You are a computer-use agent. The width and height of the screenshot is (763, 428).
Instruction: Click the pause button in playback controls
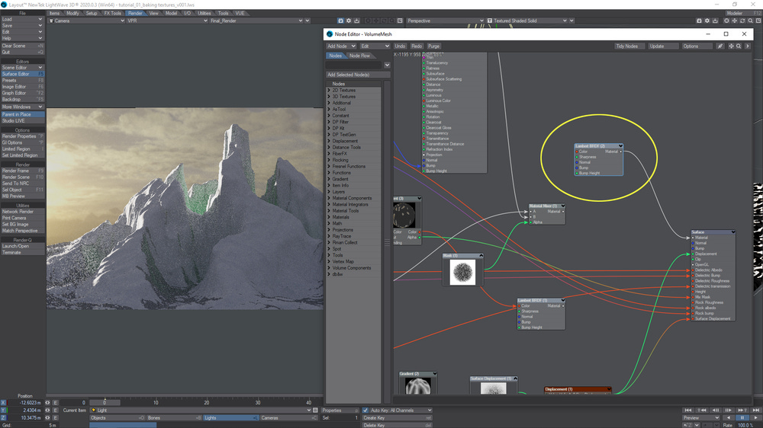tap(742, 418)
